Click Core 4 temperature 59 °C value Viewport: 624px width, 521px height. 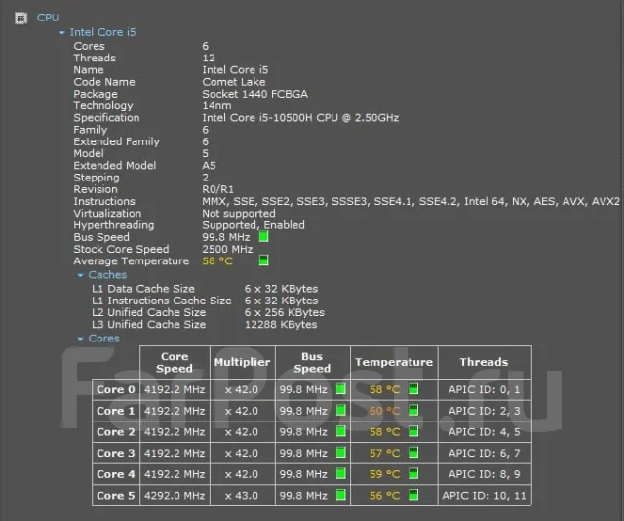[x=384, y=474]
